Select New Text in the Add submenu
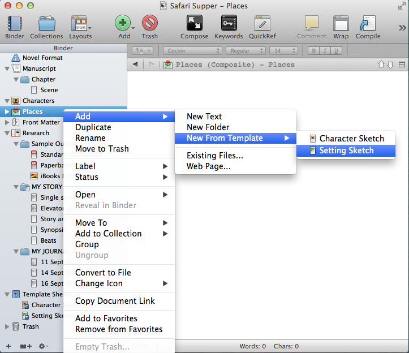Image resolution: width=409 pixels, height=353 pixels. coord(235,117)
